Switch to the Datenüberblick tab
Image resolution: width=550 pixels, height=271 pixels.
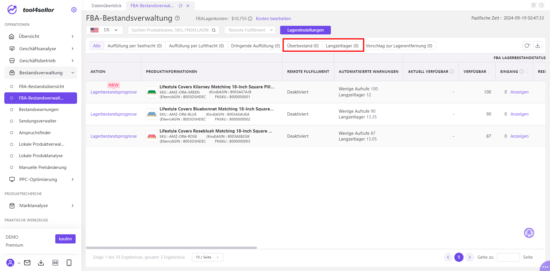pyautogui.click(x=107, y=6)
